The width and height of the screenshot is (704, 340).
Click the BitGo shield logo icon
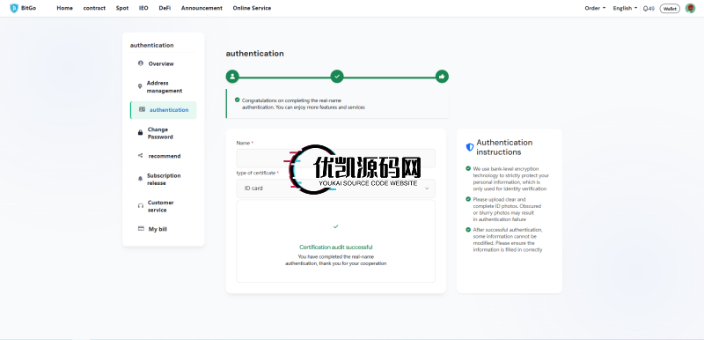14,8
